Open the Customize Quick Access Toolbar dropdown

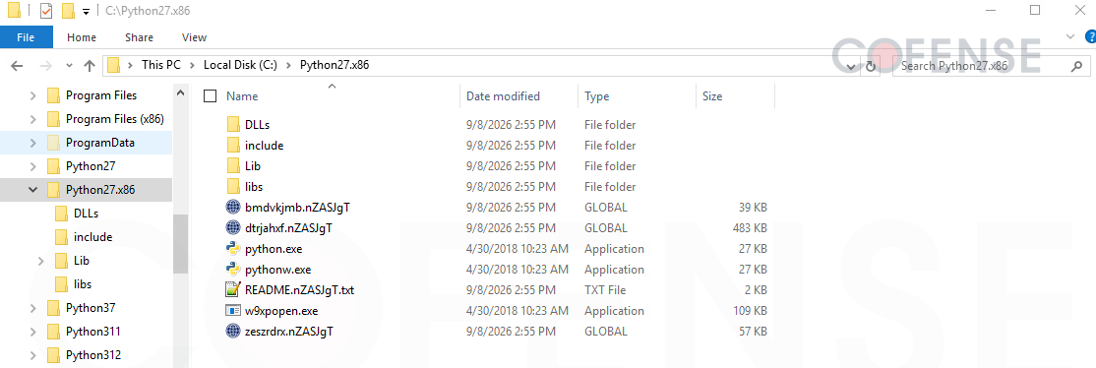point(86,11)
